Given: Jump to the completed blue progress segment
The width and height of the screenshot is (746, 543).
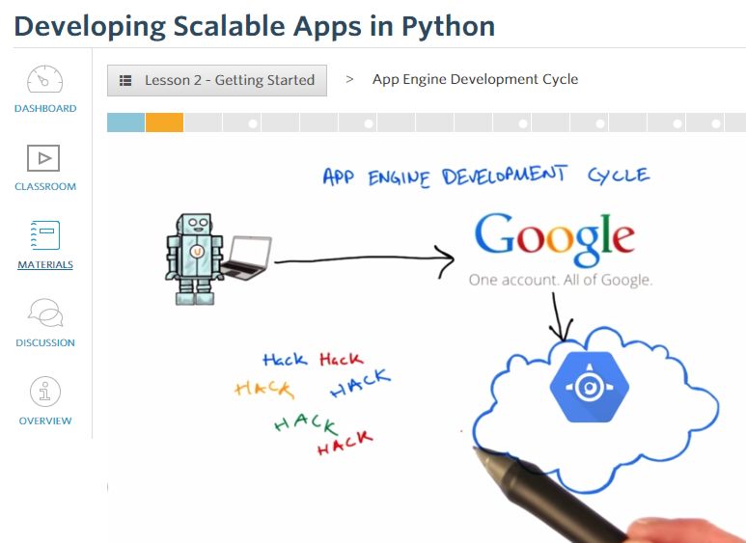Looking at the screenshot, I should [125, 122].
